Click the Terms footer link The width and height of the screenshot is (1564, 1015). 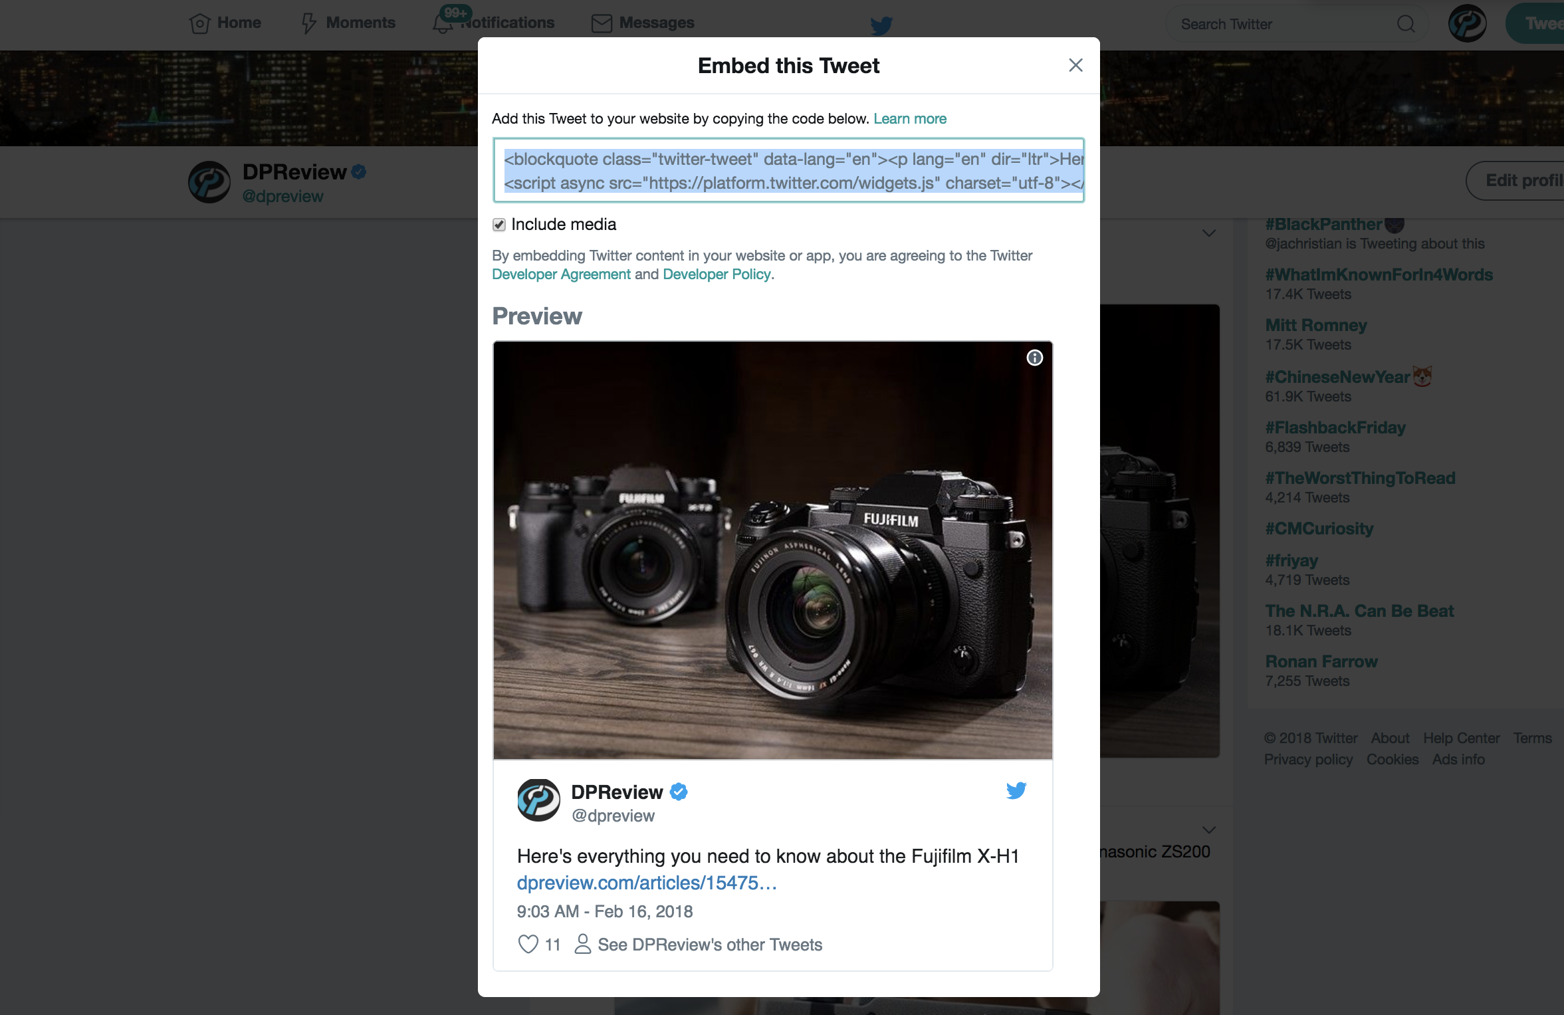pyautogui.click(x=1533, y=738)
